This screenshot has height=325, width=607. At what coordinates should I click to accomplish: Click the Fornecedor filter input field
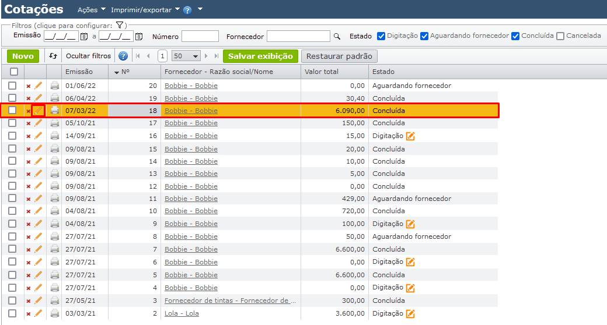coord(298,36)
